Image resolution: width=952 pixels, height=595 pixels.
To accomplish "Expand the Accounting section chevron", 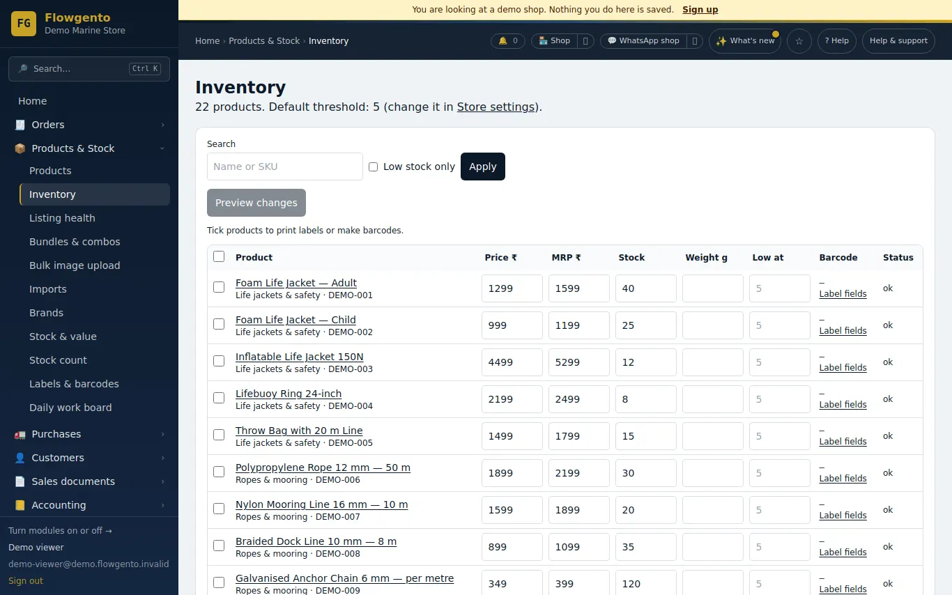I will pyautogui.click(x=162, y=505).
